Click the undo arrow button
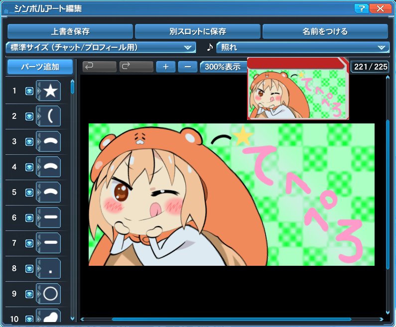 99,67
